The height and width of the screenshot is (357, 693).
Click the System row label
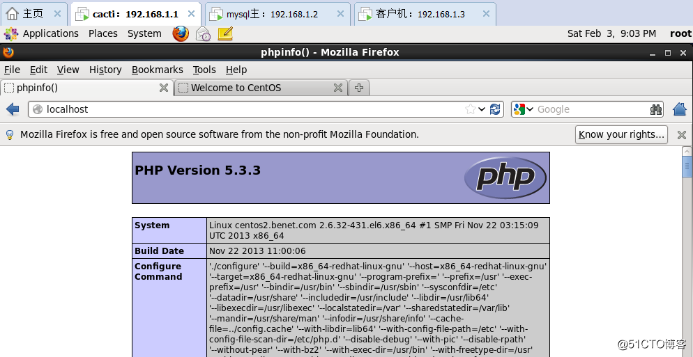[x=152, y=225]
